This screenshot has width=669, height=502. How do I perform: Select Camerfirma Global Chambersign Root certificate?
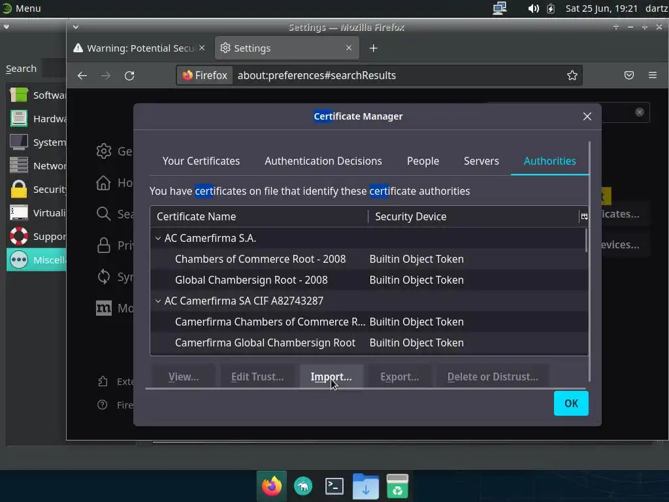[369, 343]
